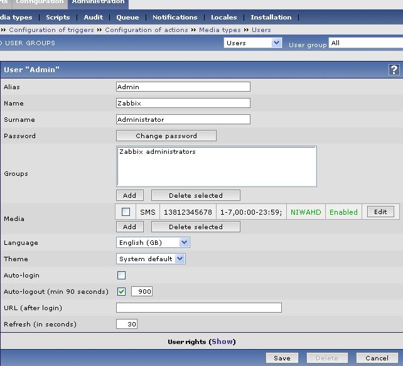403x366 pixels.
Task: Focus the Alias input field
Action: click(183, 87)
